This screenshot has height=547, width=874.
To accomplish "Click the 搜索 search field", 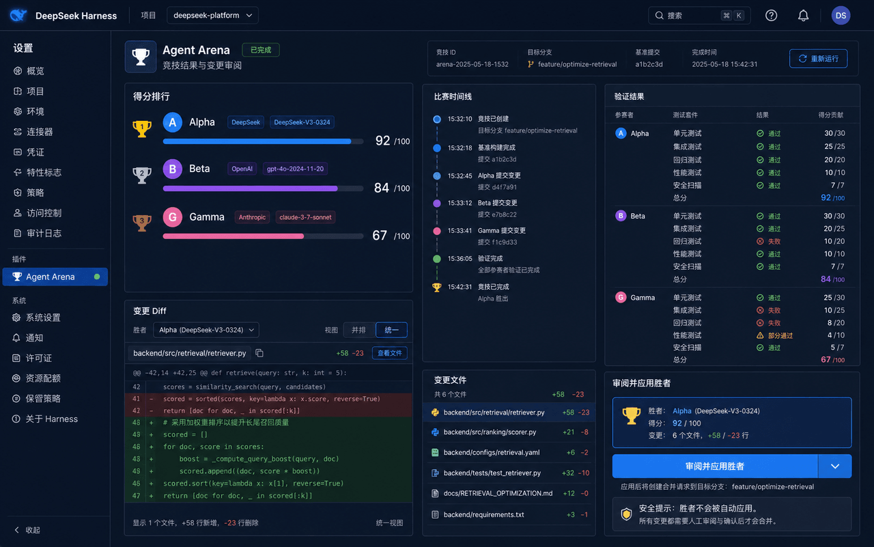I will pos(699,15).
